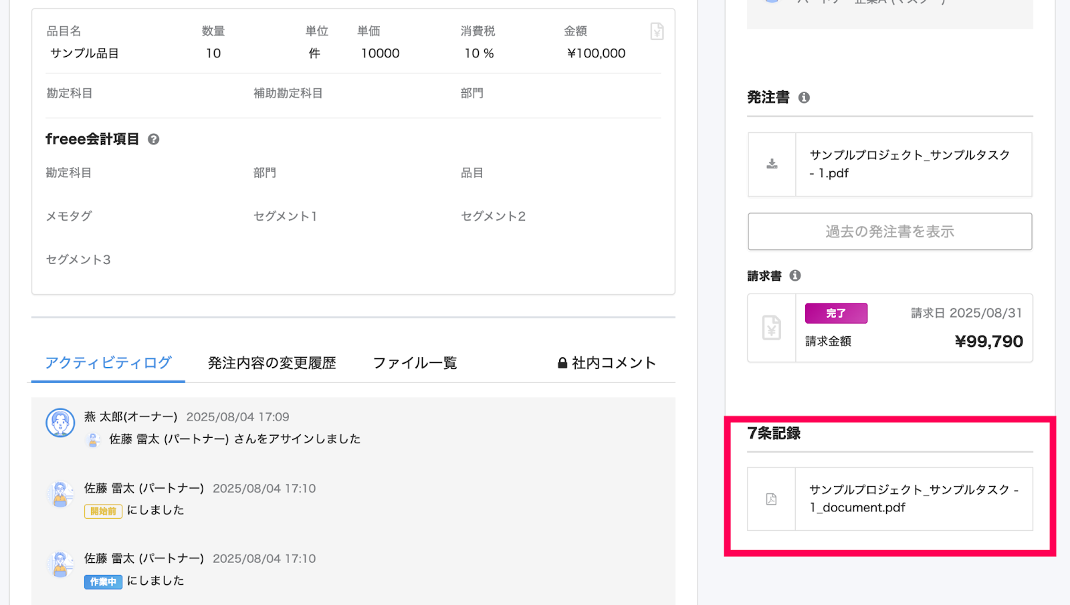Viewport: 1070px width, 605px height.
Task: Click the 開始前 status label in log
Action: tap(103, 511)
